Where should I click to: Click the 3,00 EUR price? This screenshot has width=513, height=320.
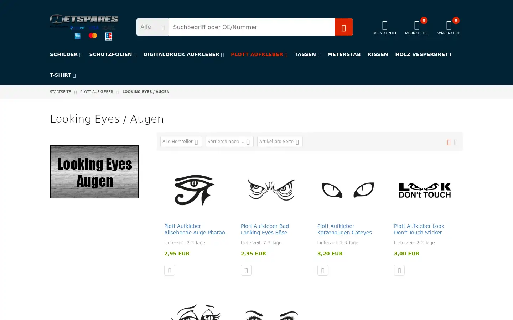pyautogui.click(x=406, y=254)
